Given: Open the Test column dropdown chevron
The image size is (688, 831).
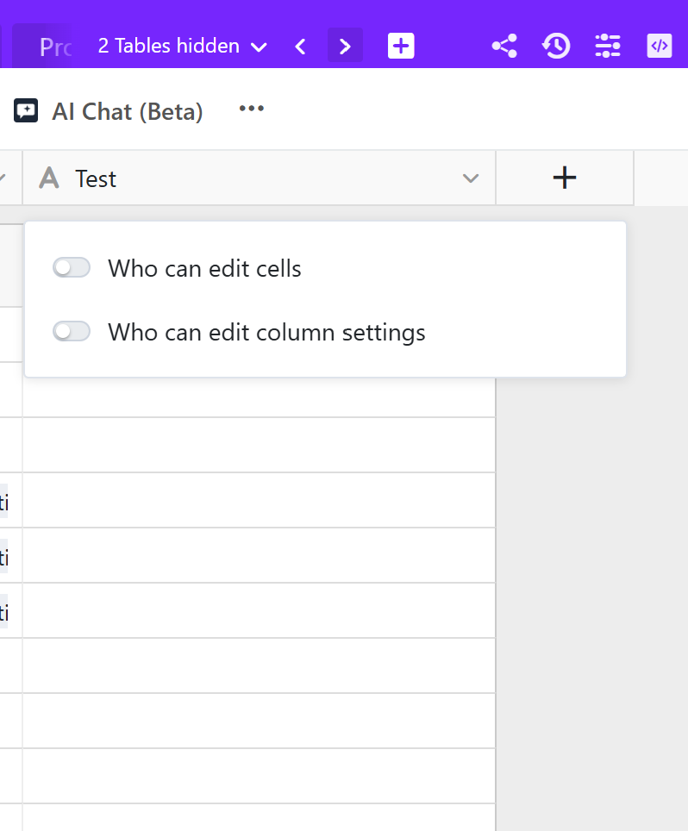Looking at the screenshot, I should 470,178.
